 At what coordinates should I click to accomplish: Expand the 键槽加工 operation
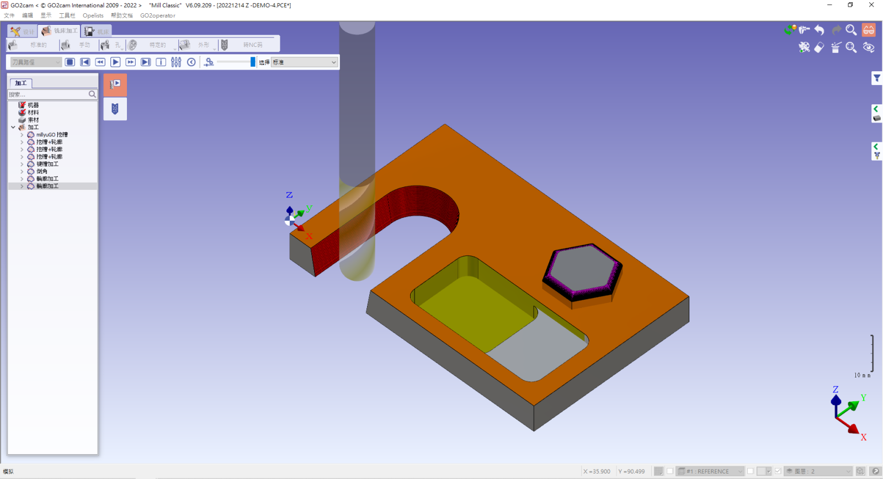(22, 164)
